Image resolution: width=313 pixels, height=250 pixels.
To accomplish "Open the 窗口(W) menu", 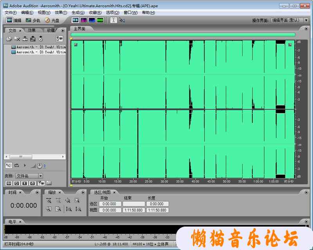I will 131,12.
